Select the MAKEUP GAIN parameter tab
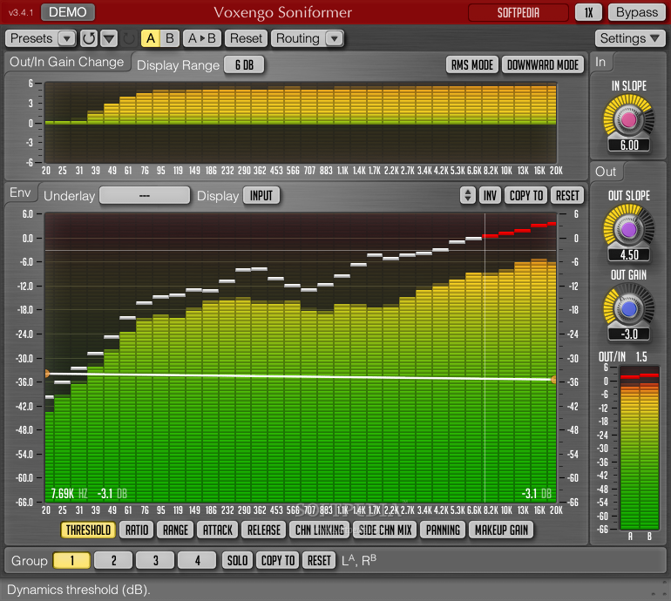Screen dimensions: 671x601 click(502, 530)
